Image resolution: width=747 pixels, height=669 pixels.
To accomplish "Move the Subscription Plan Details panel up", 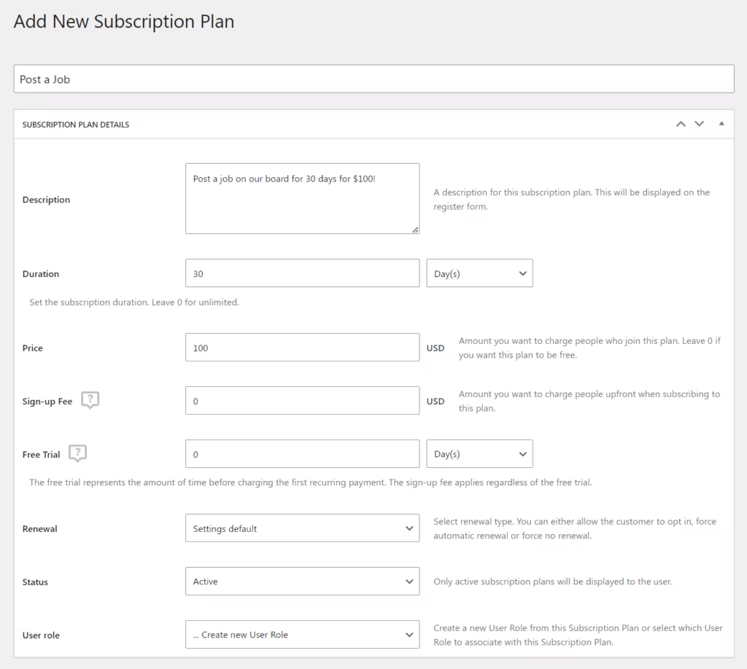I will point(681,124).
